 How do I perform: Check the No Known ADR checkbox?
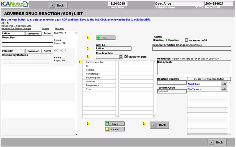(x=186, y=40)
